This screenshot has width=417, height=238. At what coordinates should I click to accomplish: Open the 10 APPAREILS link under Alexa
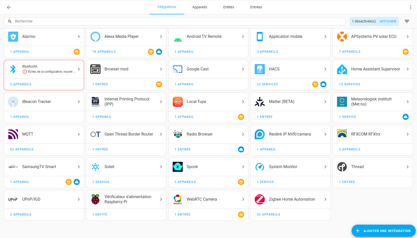[x=104, y=52]
